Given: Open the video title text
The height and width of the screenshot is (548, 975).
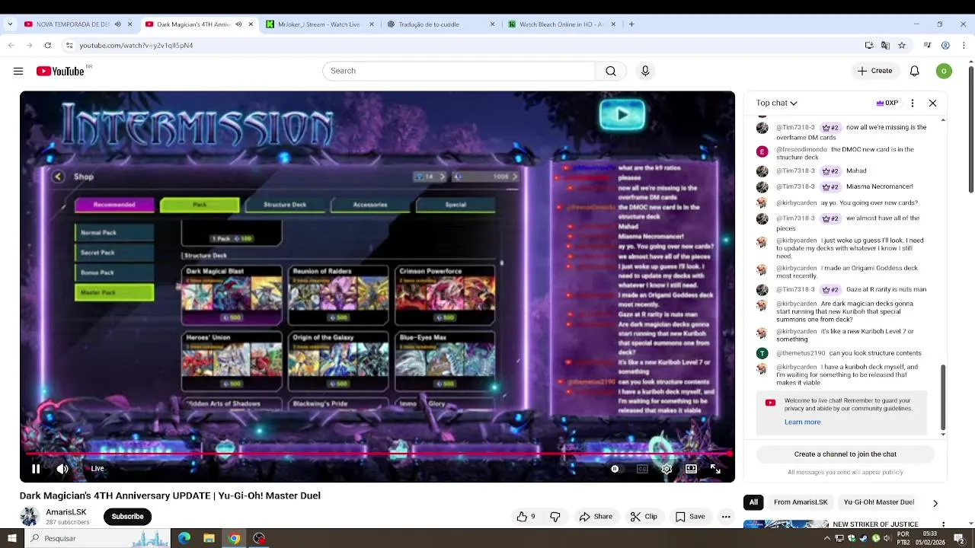Looking at the screenshot, I should (170, 495).
